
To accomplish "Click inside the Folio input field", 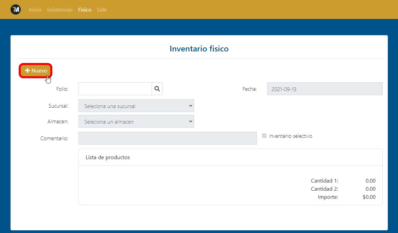I will tap(115, 88).
